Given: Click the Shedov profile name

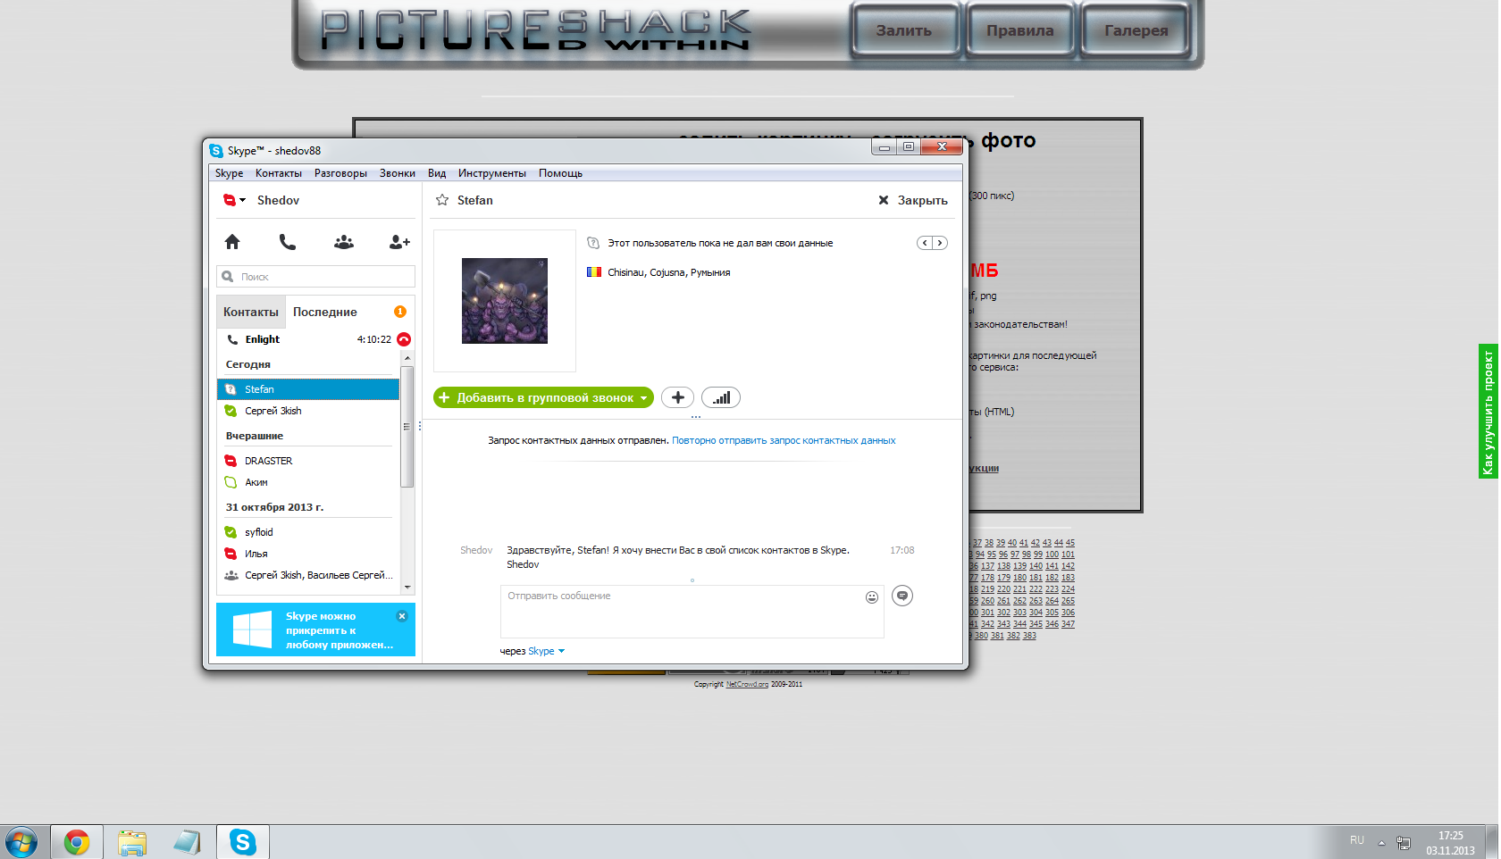Looking at the screenshot, I should tap(278, 200).
